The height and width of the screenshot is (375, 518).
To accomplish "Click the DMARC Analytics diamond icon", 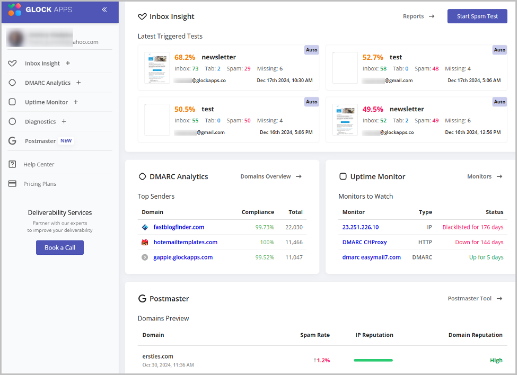I will click(12, 83).
